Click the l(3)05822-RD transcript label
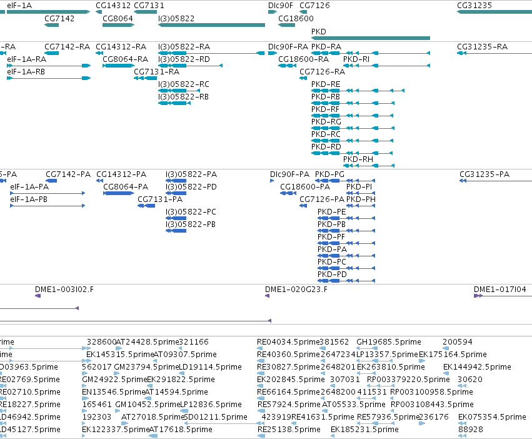 (x=184, y=59)
